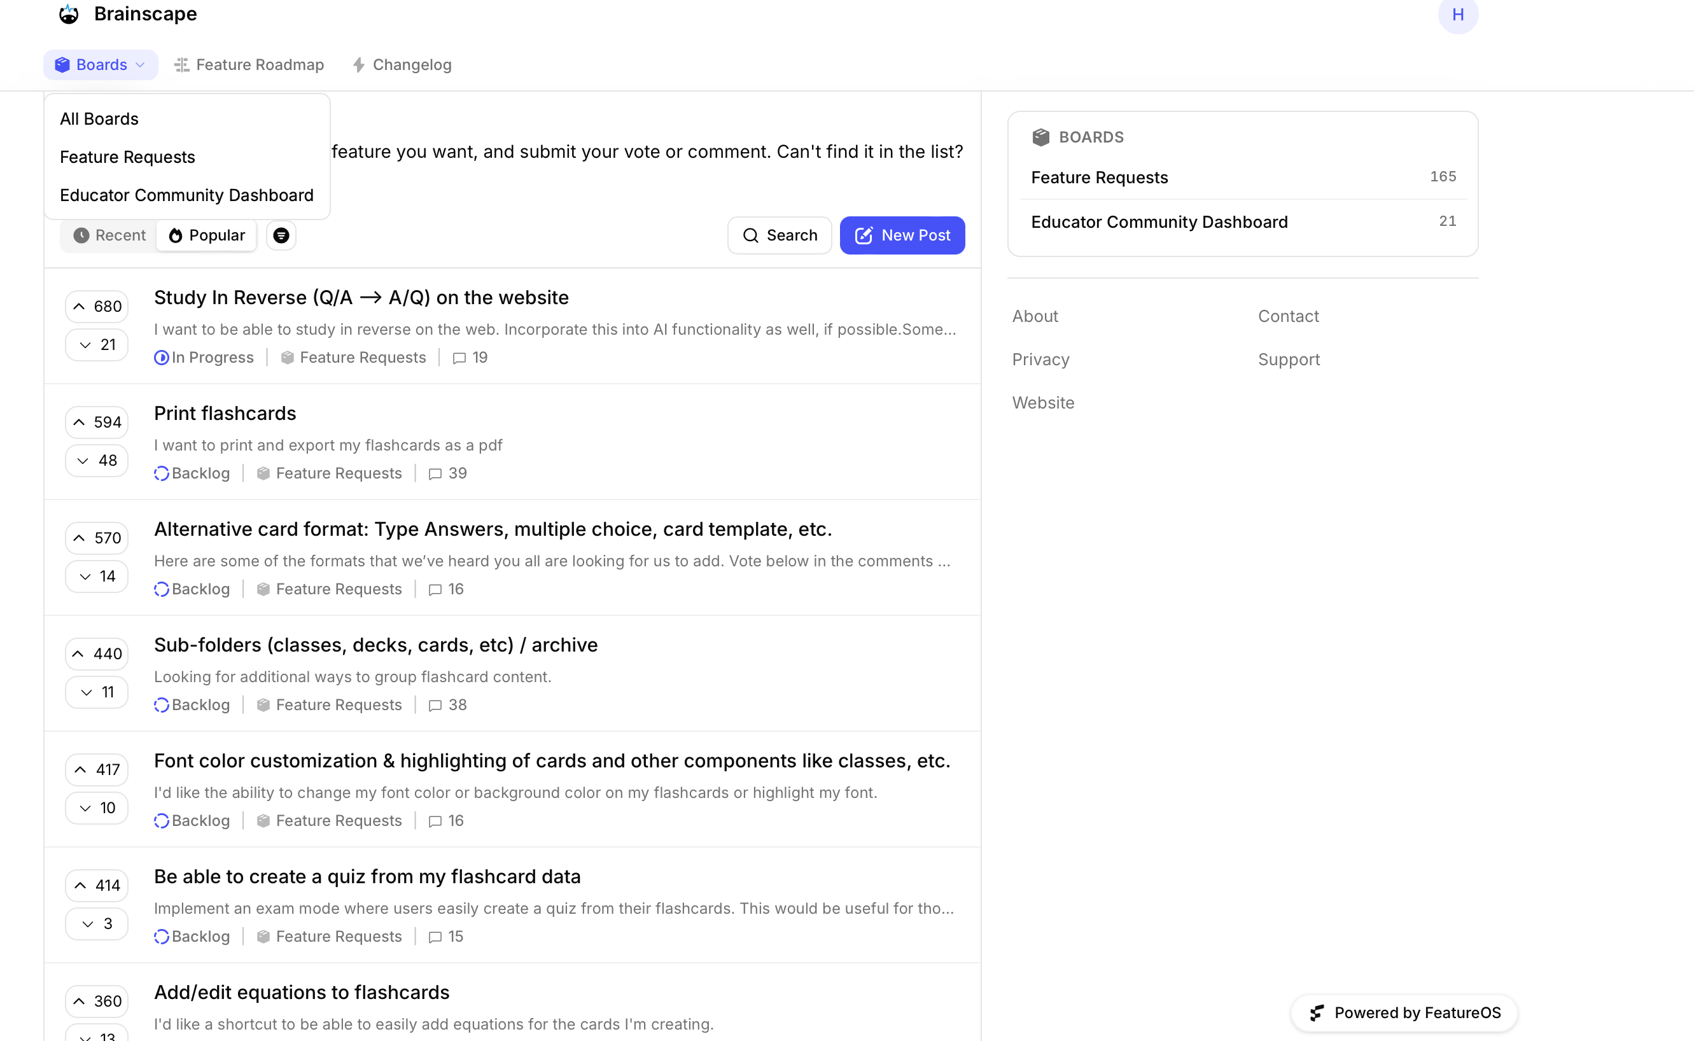Open Study In Reverse post title
The height and width of the screenshot is (1041, 1694).
(361, 297)
